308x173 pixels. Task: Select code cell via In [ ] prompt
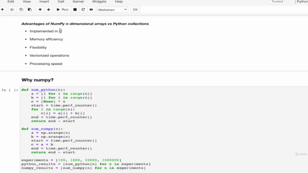tap(10, 90)
